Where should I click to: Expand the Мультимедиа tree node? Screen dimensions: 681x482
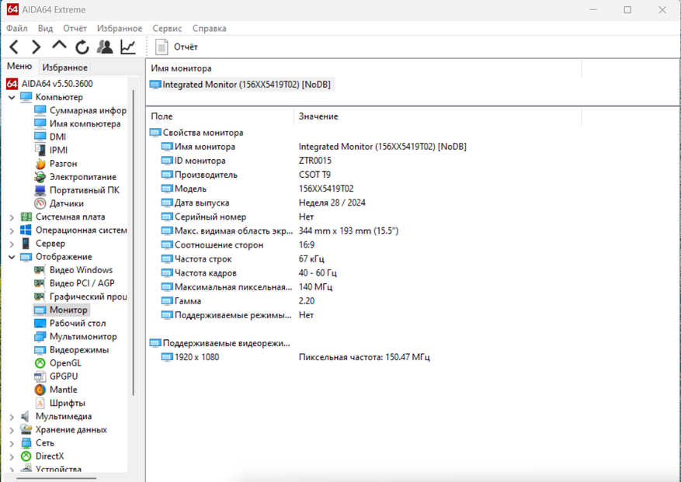(x=12, y=417)
